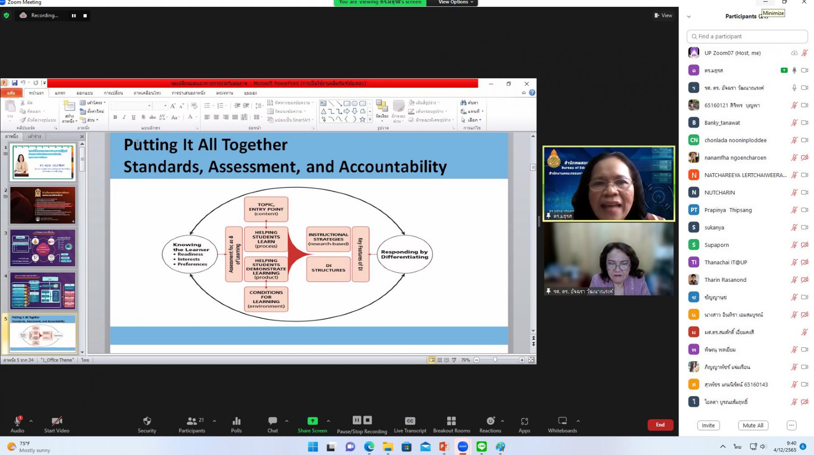Click the Save icon in PowerPoint toolbar

[14, 83]
